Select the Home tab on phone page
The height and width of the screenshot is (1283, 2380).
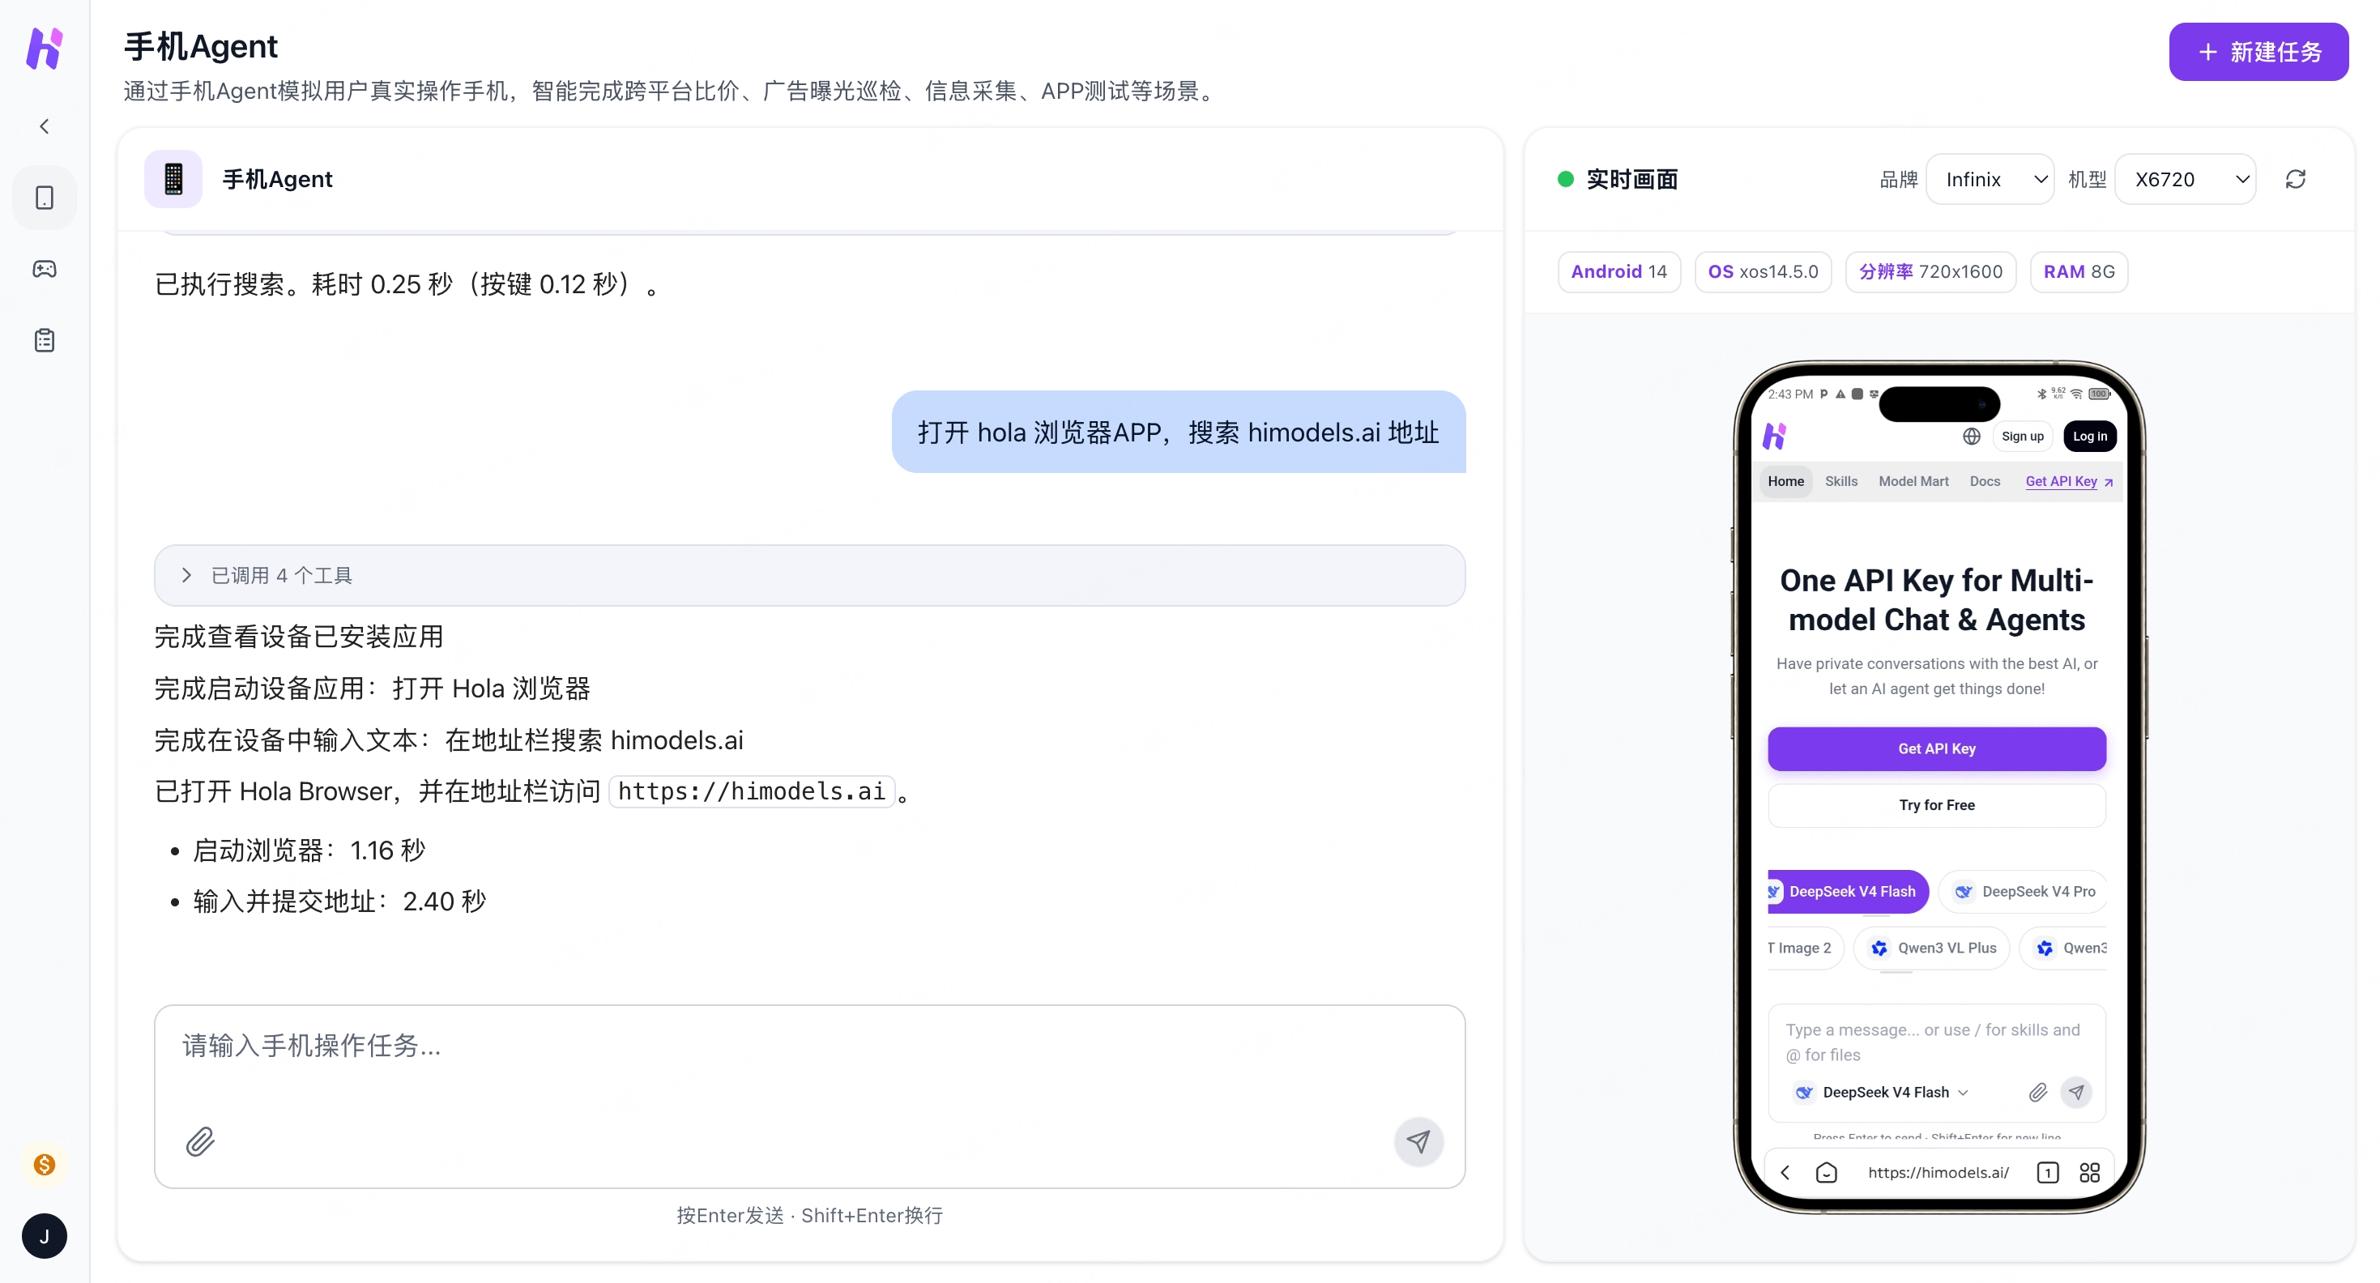tap(1785, 481)
